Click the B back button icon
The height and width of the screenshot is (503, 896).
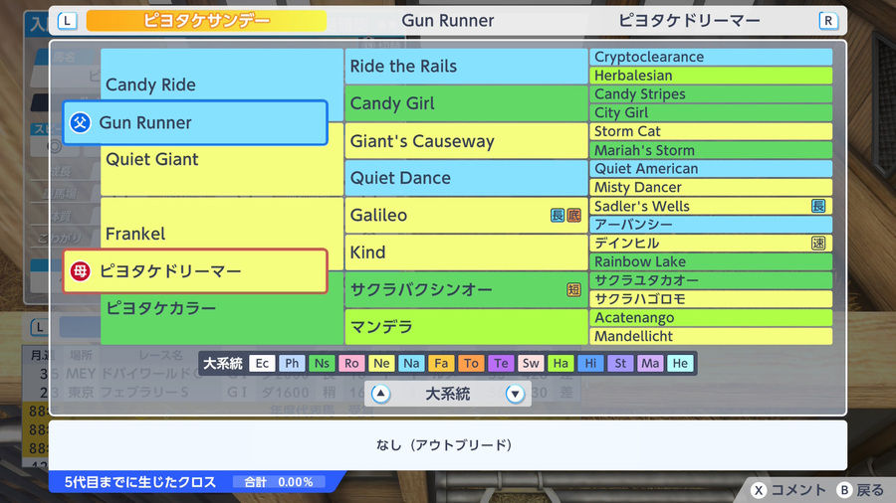(844, 490)
